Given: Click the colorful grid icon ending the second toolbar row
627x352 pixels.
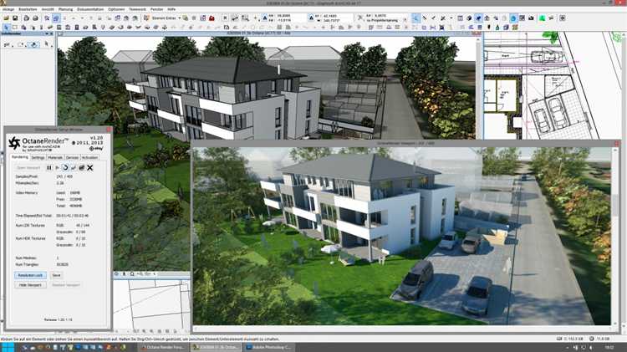Looking at the screenshot, I should 515,28.
